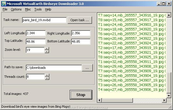Focus the Task name input field
The width and height of the screenshot is (173, 110).
44,20
